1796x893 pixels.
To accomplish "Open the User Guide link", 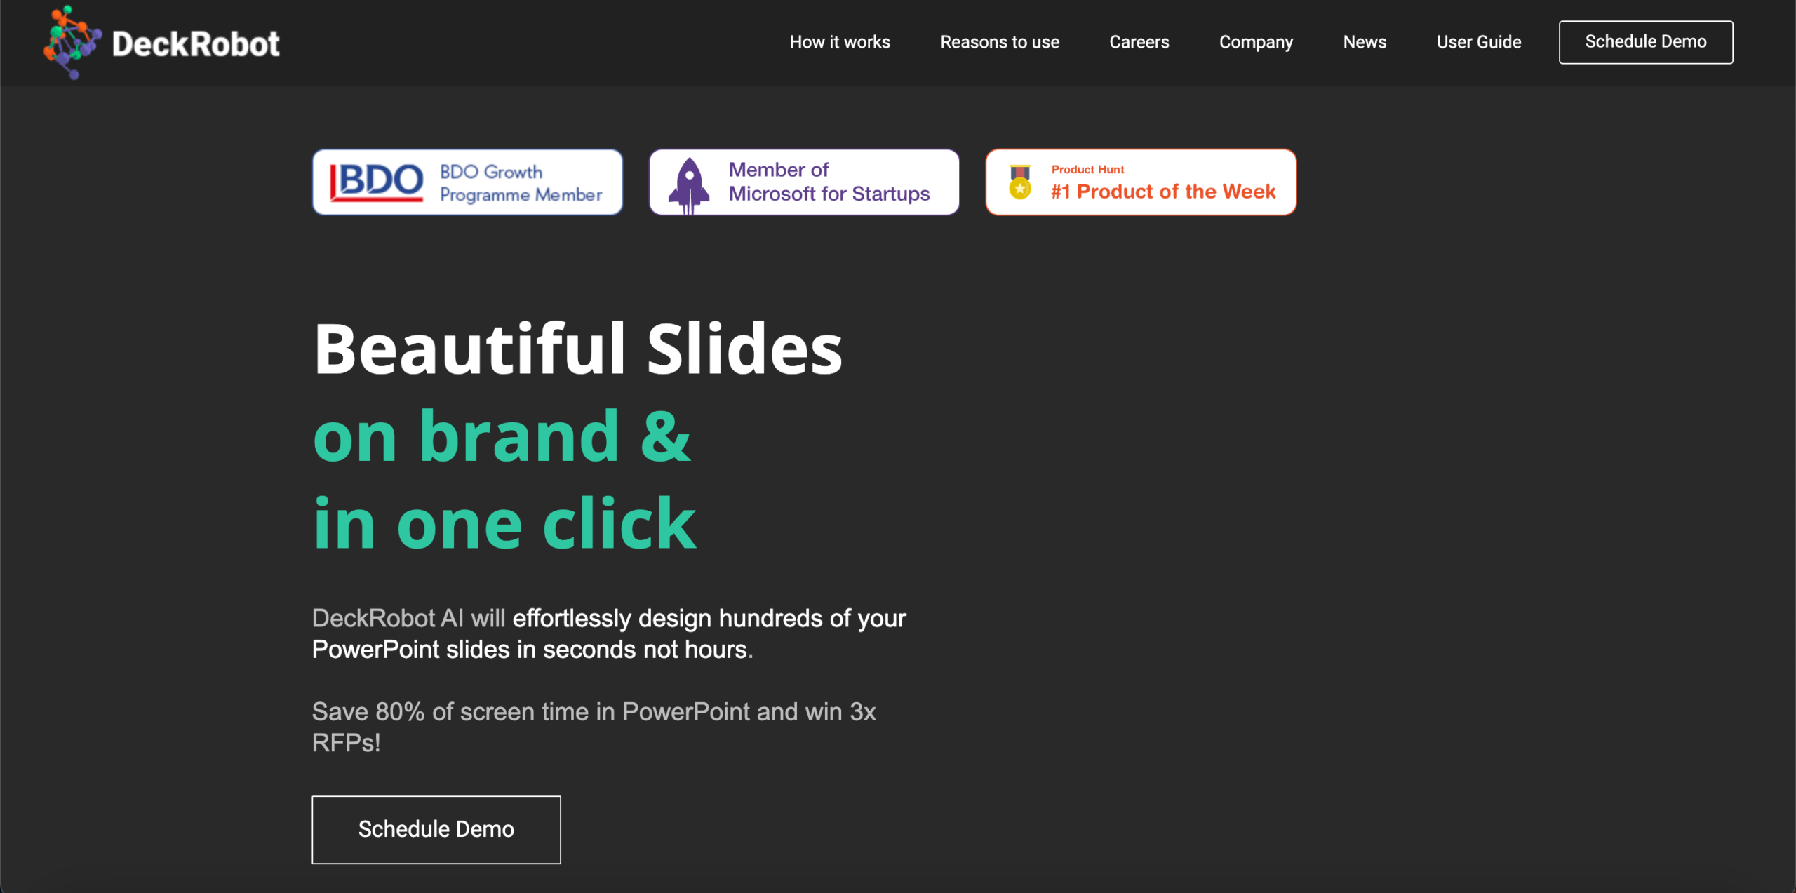I will 1479,42.
